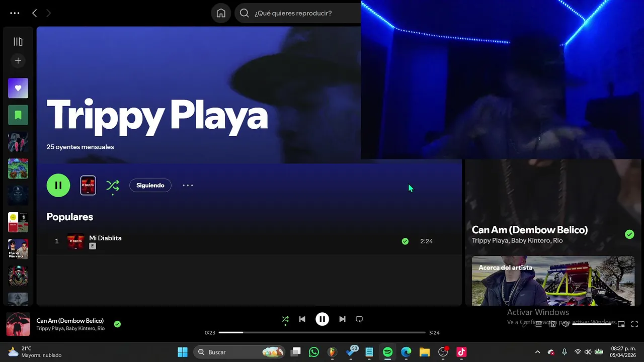Open Can Am (Dembow Belico) title in side panel
This screenshot has height=362, width=644.
pyautogui.click(x=530, y=230)
